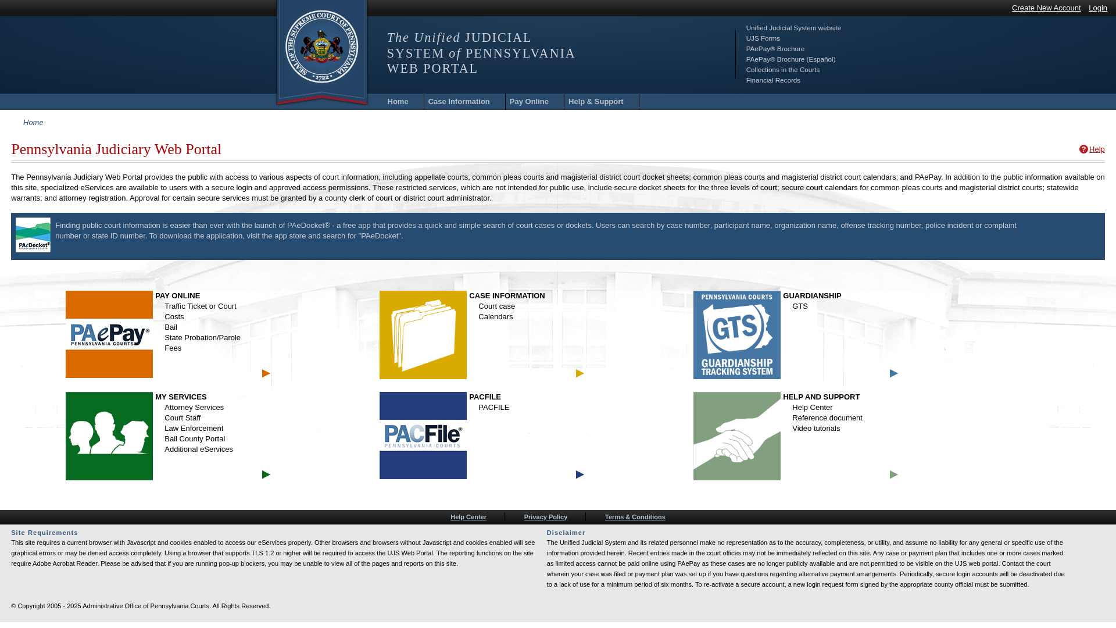Expand the Help and Support gray-green arrow
The height and width of the screenshot is (628, 1116).
click(894, 474)
